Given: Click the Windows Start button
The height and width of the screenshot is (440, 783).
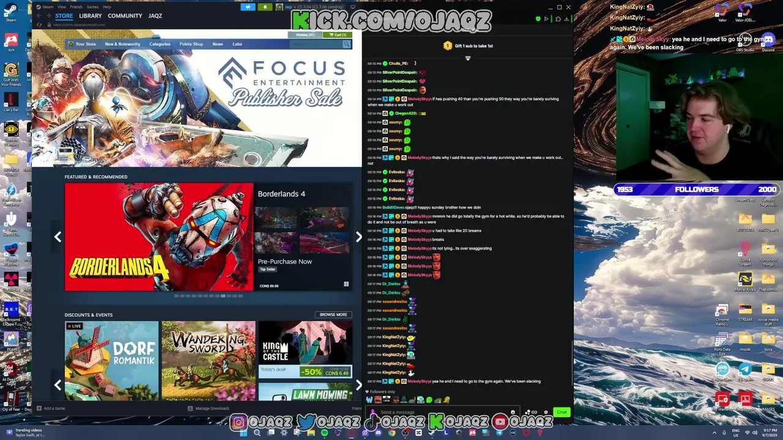Looking at the screenshot, I should (243, 433).
